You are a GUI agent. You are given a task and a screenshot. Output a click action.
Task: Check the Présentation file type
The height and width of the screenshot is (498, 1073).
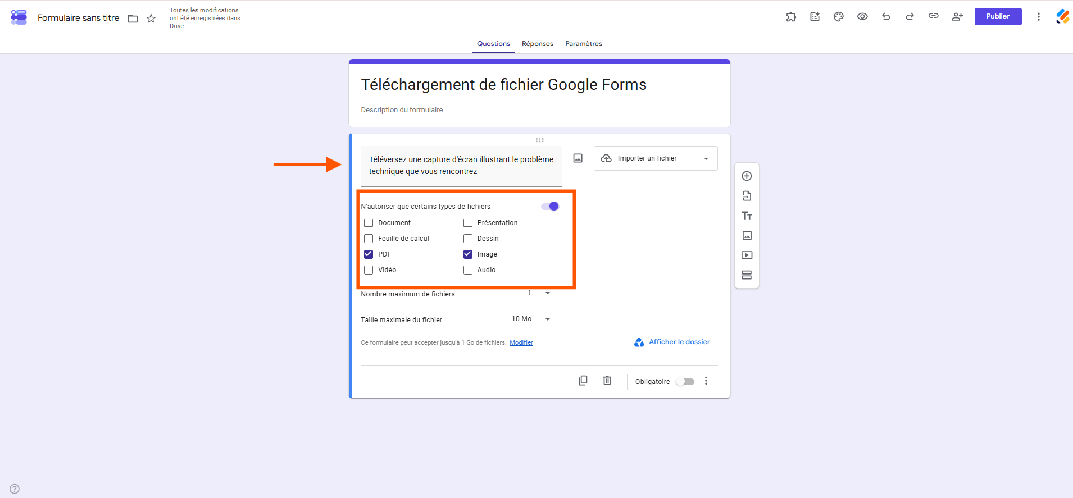[468, 223]
